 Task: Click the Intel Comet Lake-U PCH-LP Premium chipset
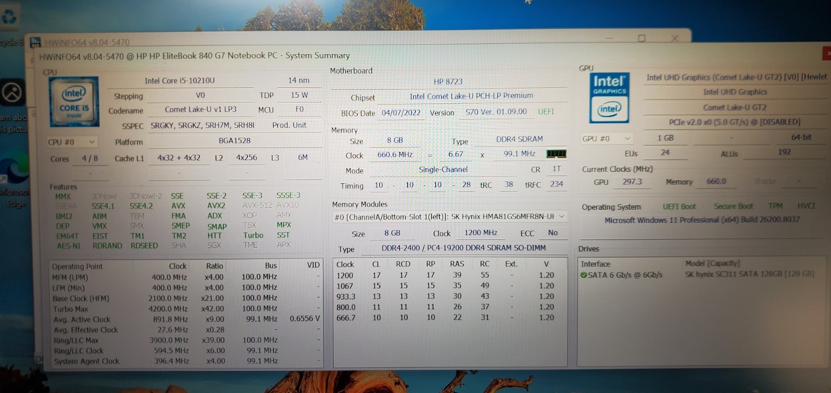coord(471,96)
